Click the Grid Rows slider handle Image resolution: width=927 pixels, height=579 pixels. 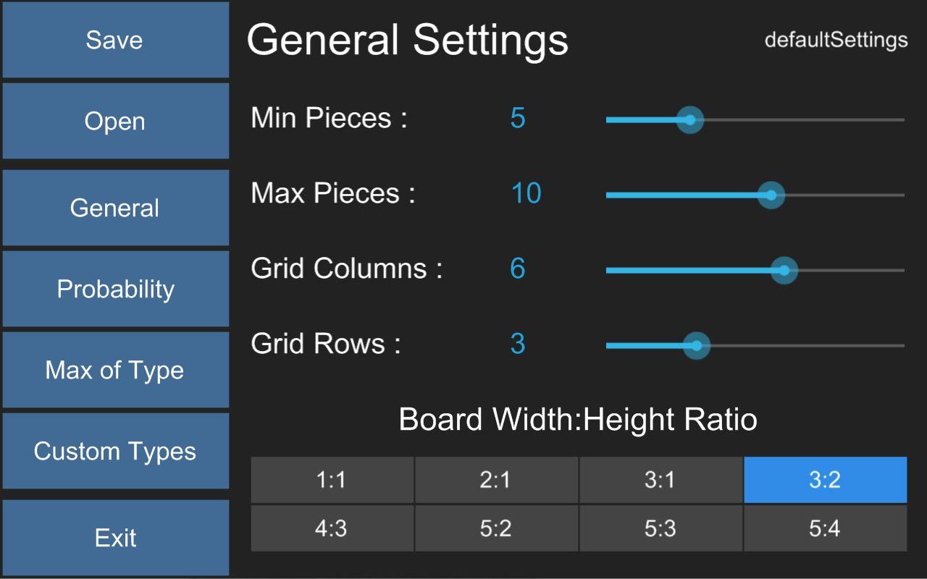point(697,346)
